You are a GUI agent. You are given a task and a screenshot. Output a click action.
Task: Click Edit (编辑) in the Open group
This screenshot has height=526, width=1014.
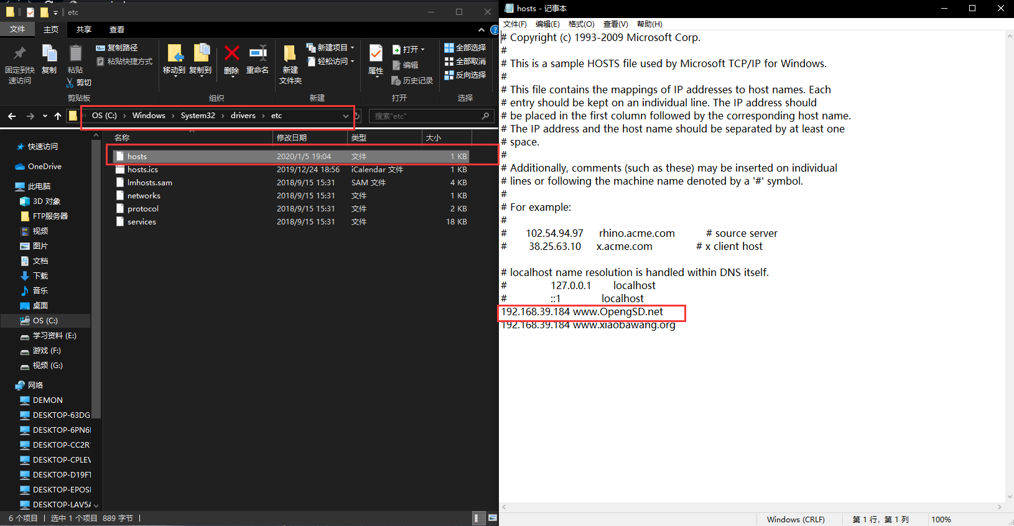pyautogui.click(x=405, y=65)
